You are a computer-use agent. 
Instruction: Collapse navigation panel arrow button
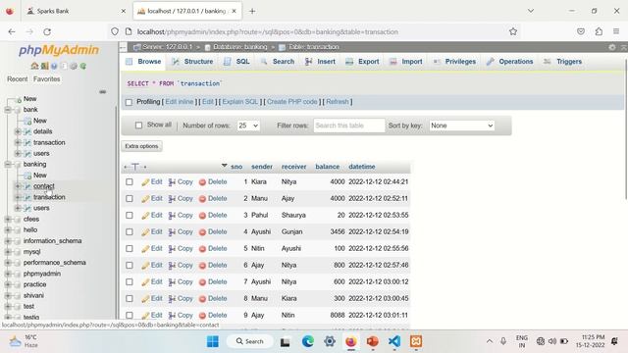[123, 47]
